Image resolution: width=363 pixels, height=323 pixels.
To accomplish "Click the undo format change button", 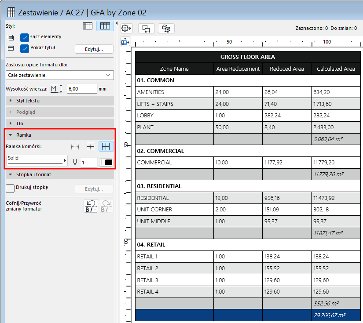I will pos(91,206).
